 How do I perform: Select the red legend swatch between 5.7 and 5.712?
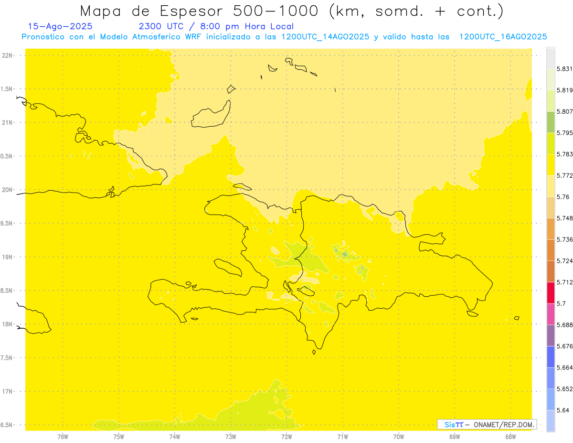click(551, 292)
